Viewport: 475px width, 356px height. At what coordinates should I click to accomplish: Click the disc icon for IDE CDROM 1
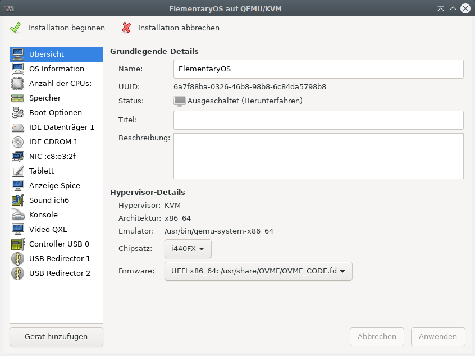pos(18,142)
